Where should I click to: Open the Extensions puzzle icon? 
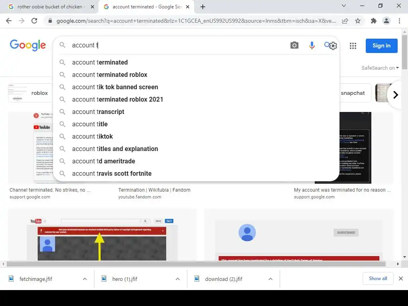pos(374,21)
